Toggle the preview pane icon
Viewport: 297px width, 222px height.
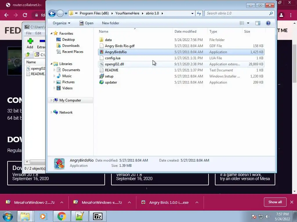click(x=258, y=23)
